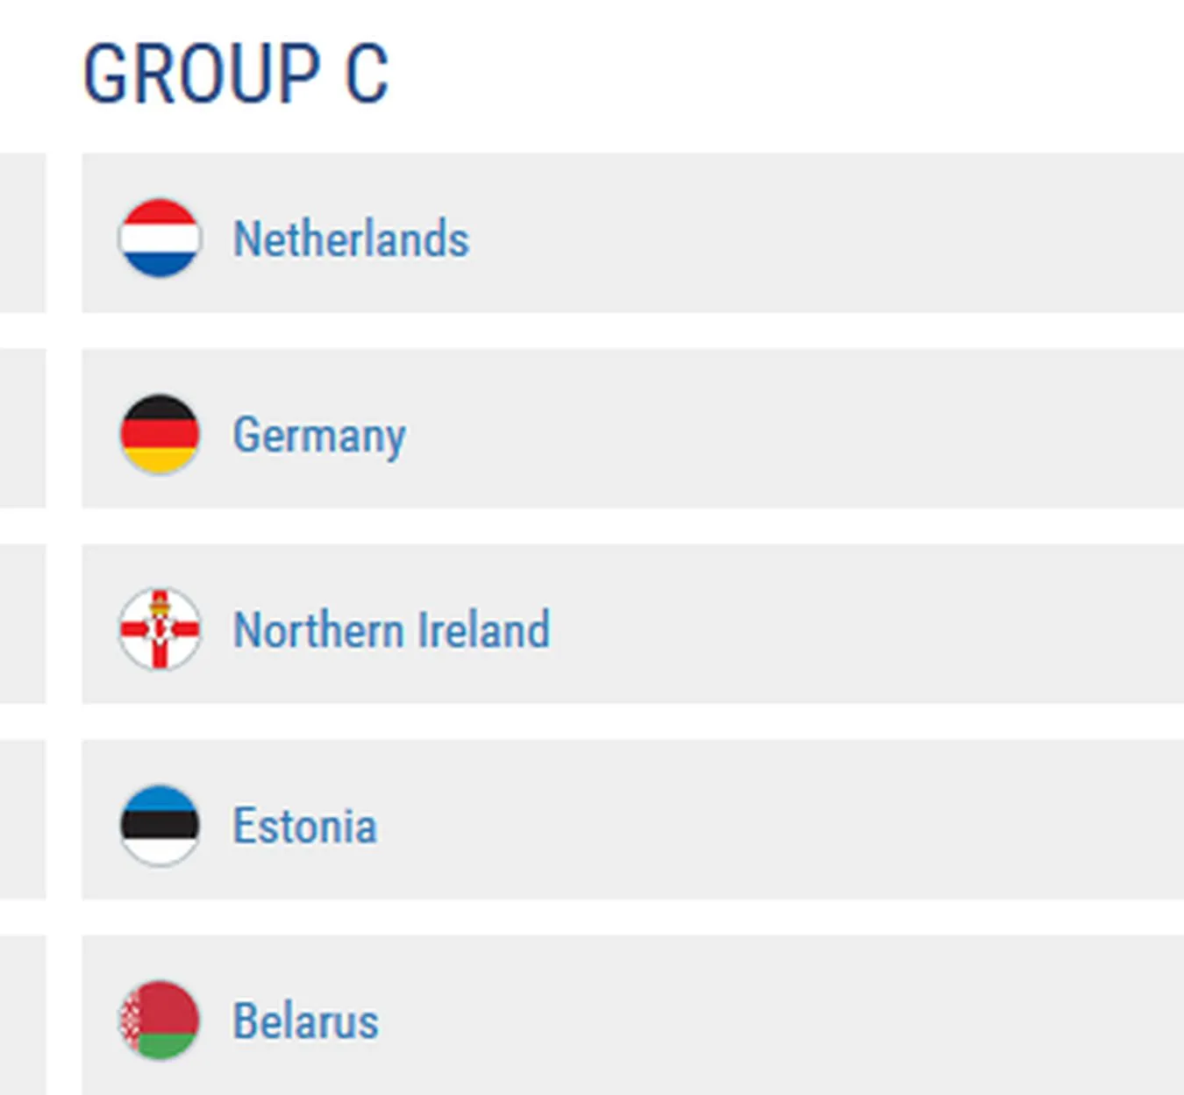Screen dimensions: 1184x1095
Task: Click the Germany flag icon
Action: tap(160, 434)
